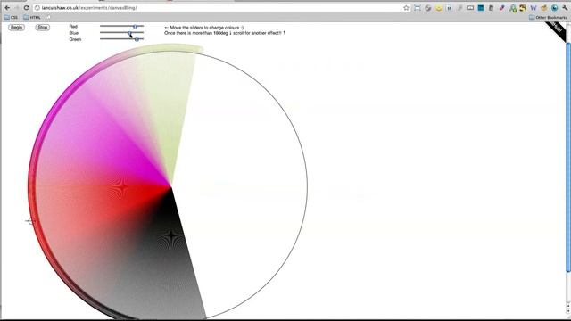The height and width of the screenshot is (321, 571).
Task: Click the green figure extension icon
Action: (x=513, y=8)
